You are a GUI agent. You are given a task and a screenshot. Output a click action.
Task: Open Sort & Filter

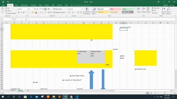(x=163, y=11)
